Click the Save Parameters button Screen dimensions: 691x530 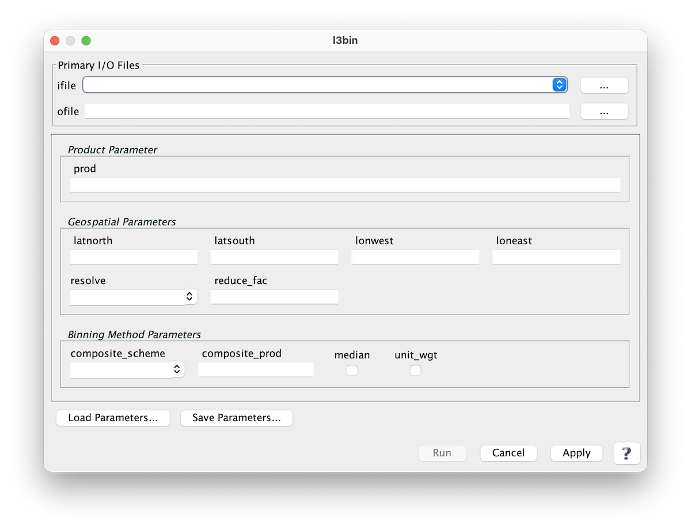(237, 418)
